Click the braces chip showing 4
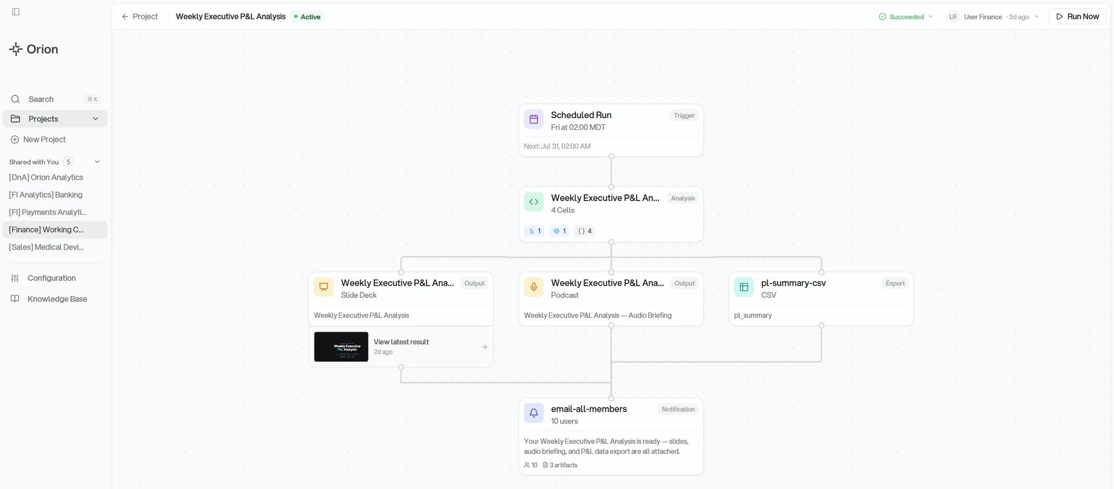This screenshot has width=1114, height=489. pos(584,231)
